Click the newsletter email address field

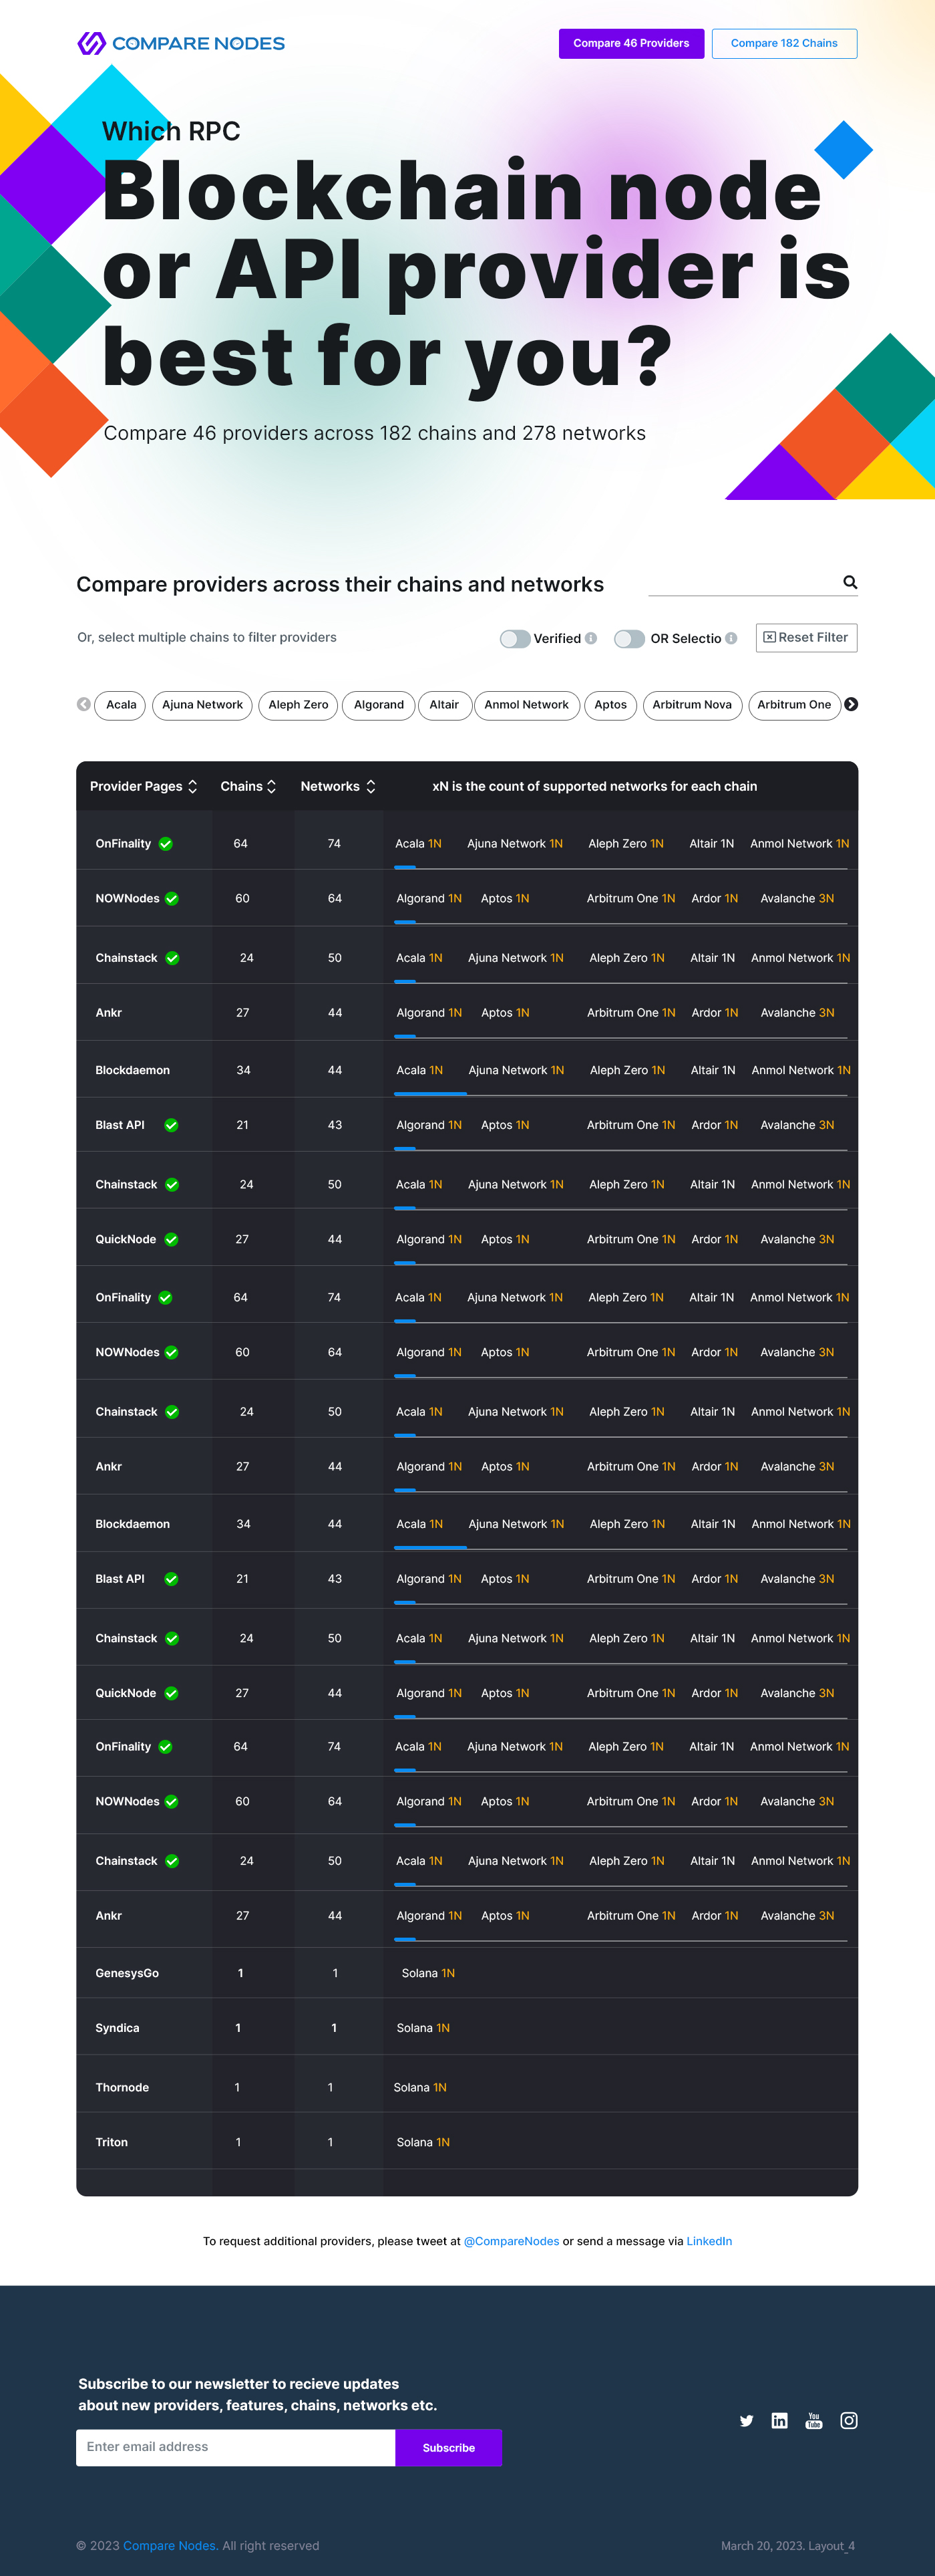[x=236, y=2447]
